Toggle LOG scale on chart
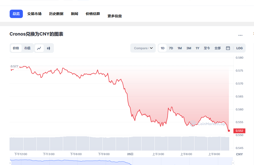254x165 pixels. [240, 48]
